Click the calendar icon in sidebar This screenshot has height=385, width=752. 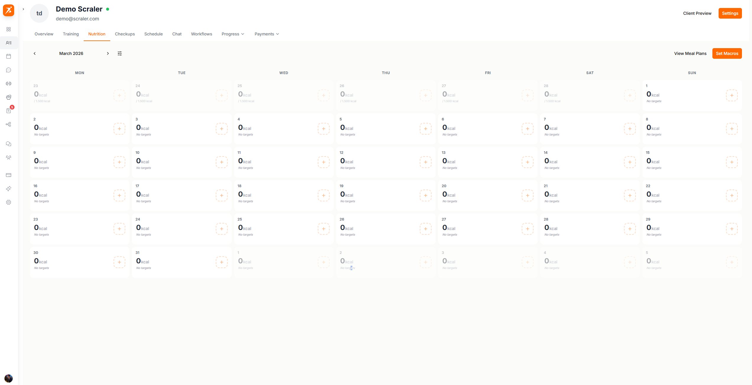click(9, 56)
